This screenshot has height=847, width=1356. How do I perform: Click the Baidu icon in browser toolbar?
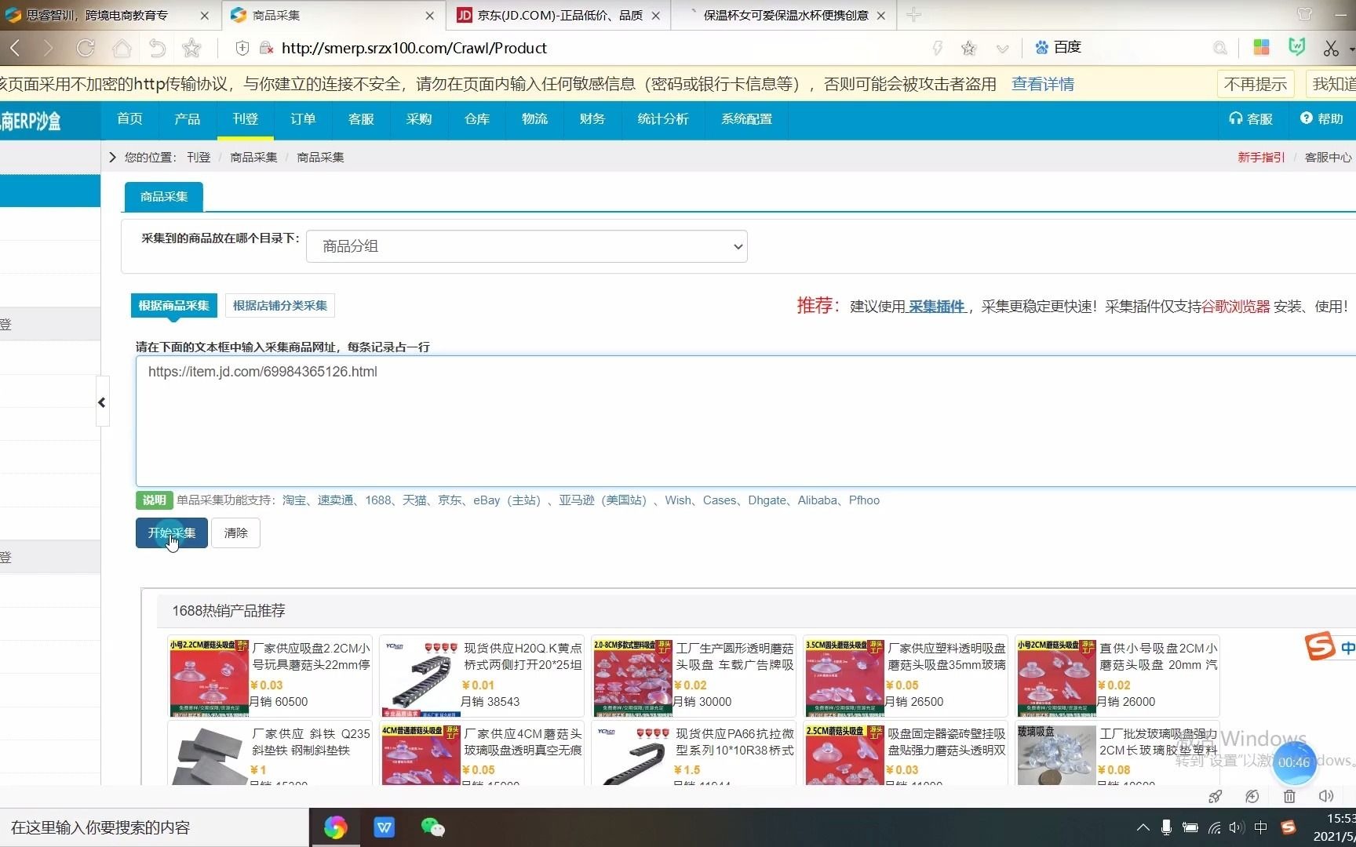tap(1041, 48)
